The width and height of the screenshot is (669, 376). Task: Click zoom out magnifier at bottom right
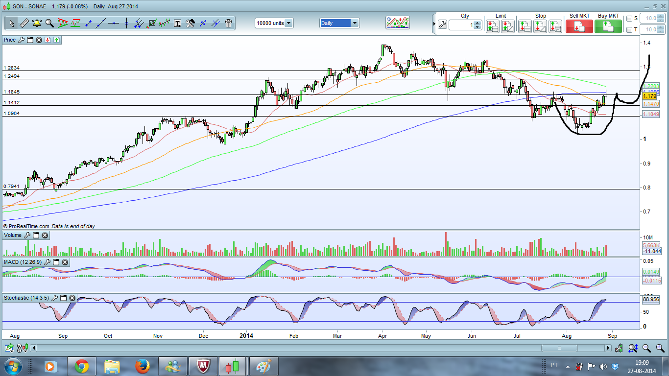point(646,348)
